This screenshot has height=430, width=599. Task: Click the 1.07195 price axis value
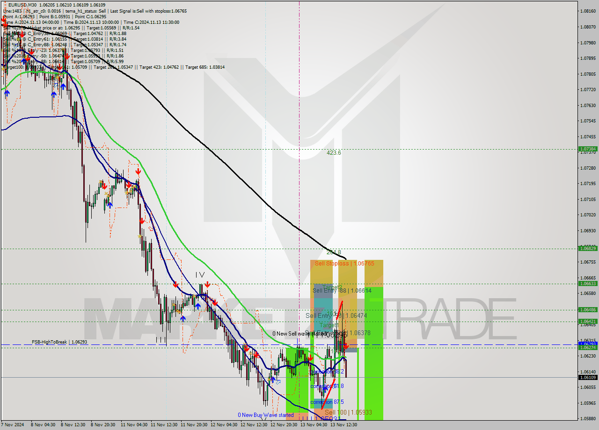pyautogui.click(x=588, y=183)
